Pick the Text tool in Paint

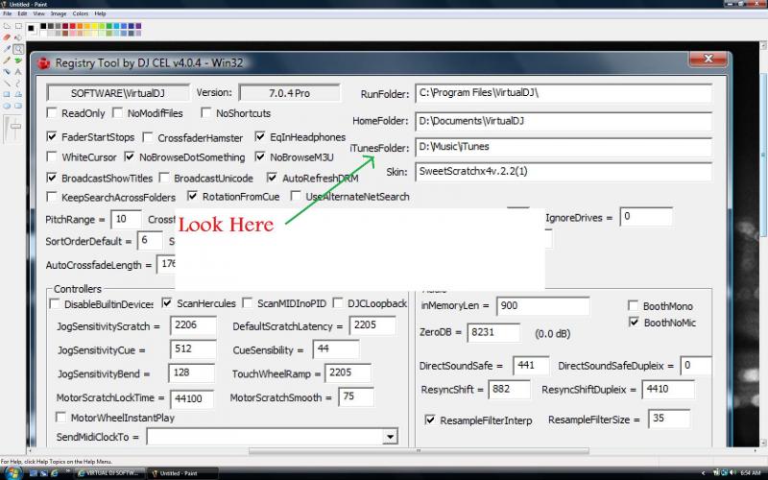pyautogui.click(x=18, y=71)
